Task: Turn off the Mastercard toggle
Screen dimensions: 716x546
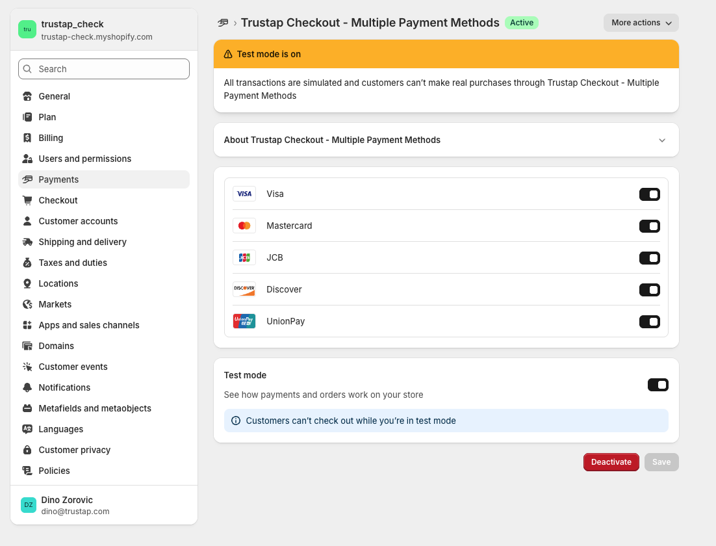Action: [649, 226]
